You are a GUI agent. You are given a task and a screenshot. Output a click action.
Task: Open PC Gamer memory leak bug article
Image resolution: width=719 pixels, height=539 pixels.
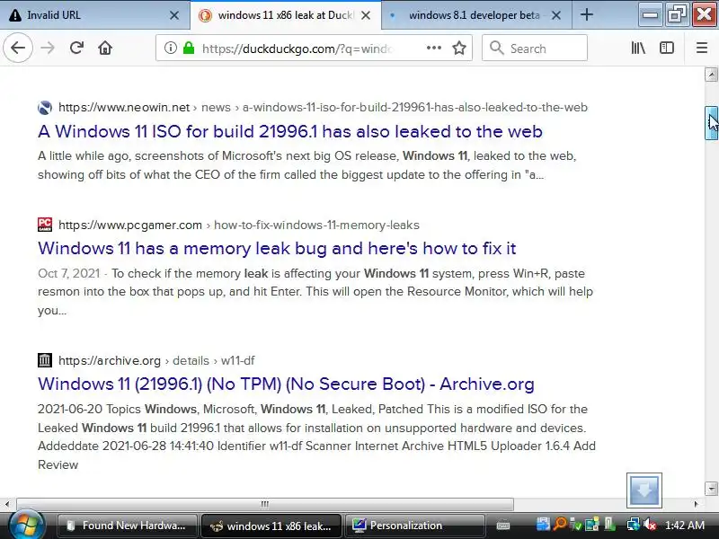(277, 249)
